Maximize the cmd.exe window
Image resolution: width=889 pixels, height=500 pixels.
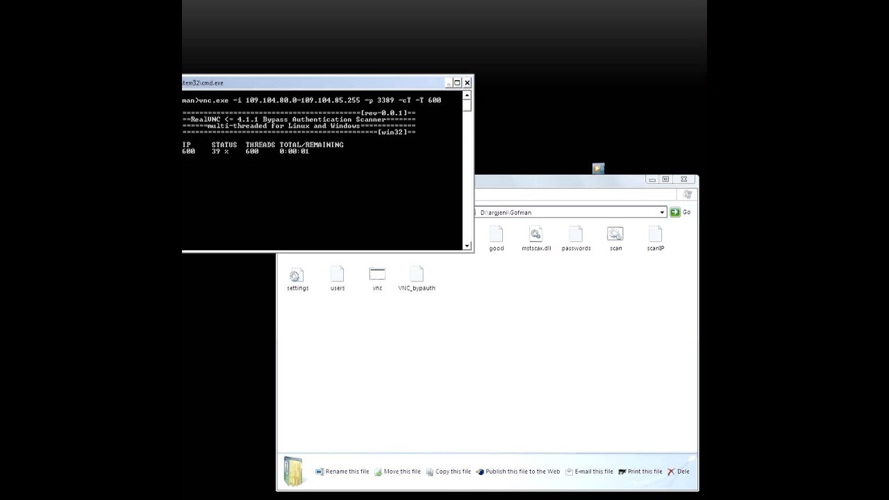(x=457, y=83)
